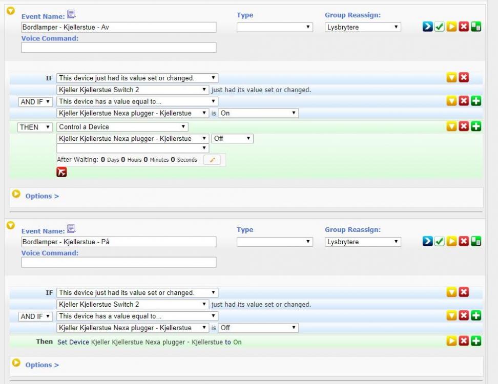Run the Av event with yellow play icon

pos(451,27)
